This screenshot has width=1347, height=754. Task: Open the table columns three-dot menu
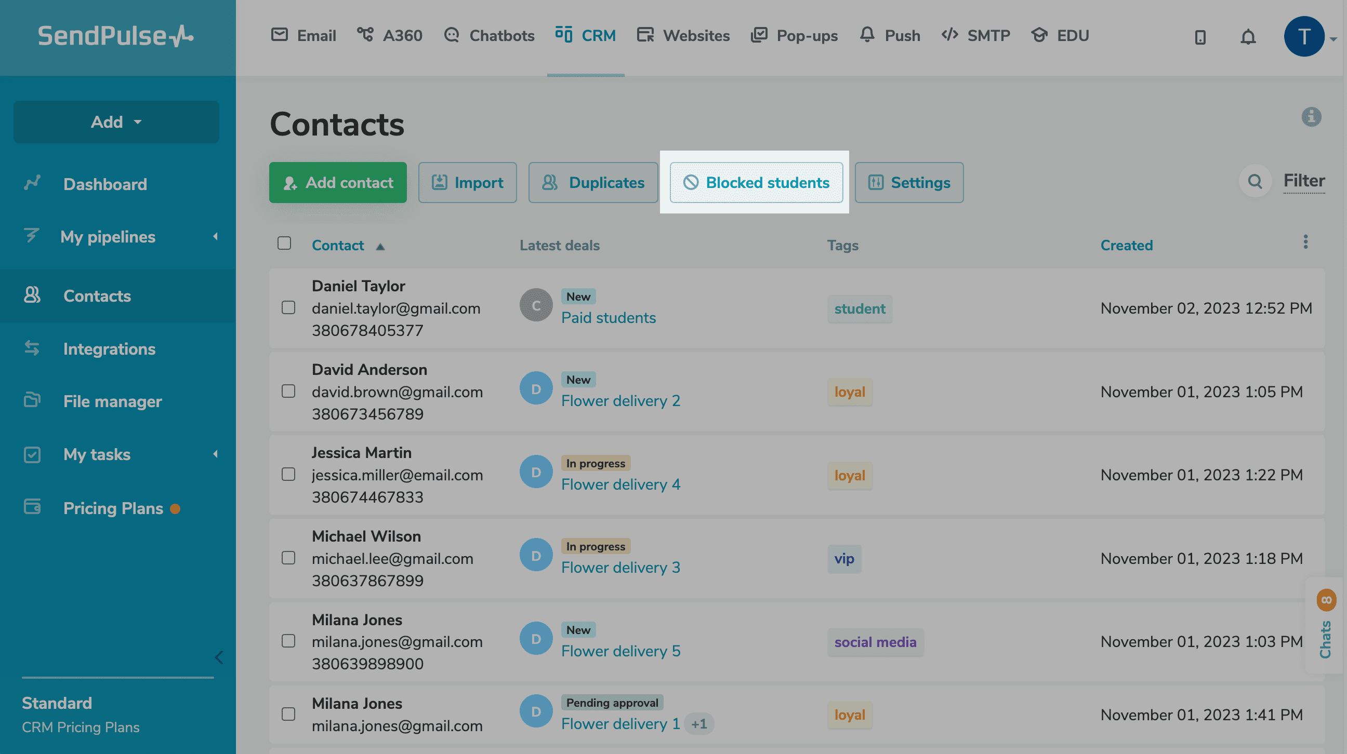[1305, 242]
